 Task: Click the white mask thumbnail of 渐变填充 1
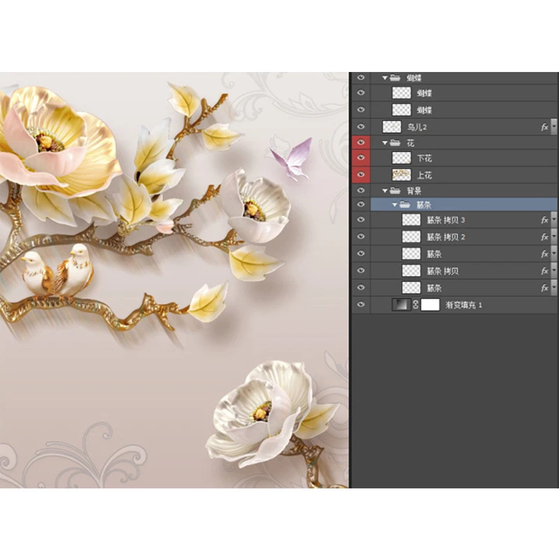[430, 305]
